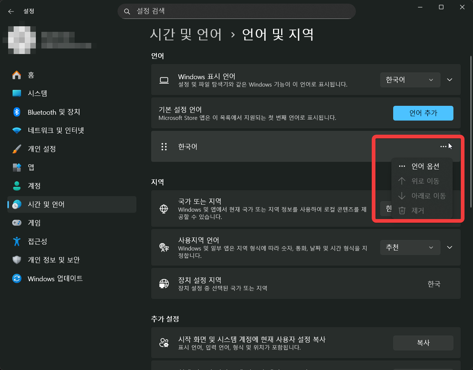Image resolution: width=473 pixels, height=370 pixels.
Task: Click the 사용지역 언어 icon
Action: tap(164, 247)
